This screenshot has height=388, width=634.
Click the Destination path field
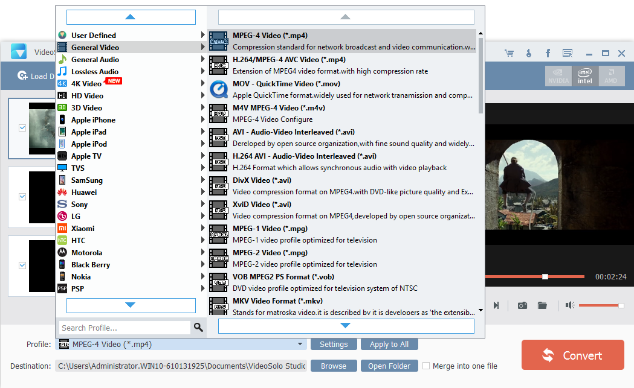coord(181,366)
